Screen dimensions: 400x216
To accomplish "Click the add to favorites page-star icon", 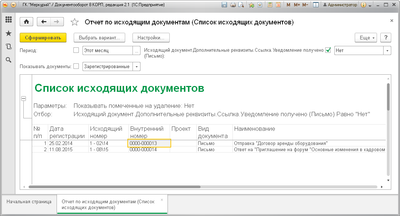I will pos(260,5).
